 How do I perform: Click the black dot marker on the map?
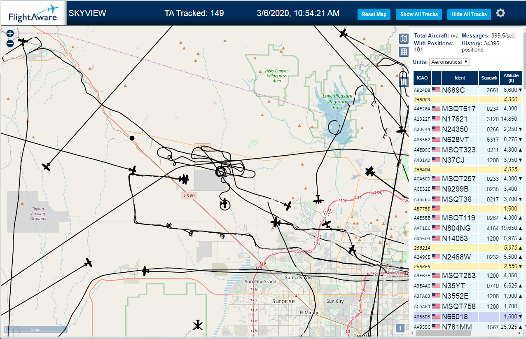[x=132, y=138]
